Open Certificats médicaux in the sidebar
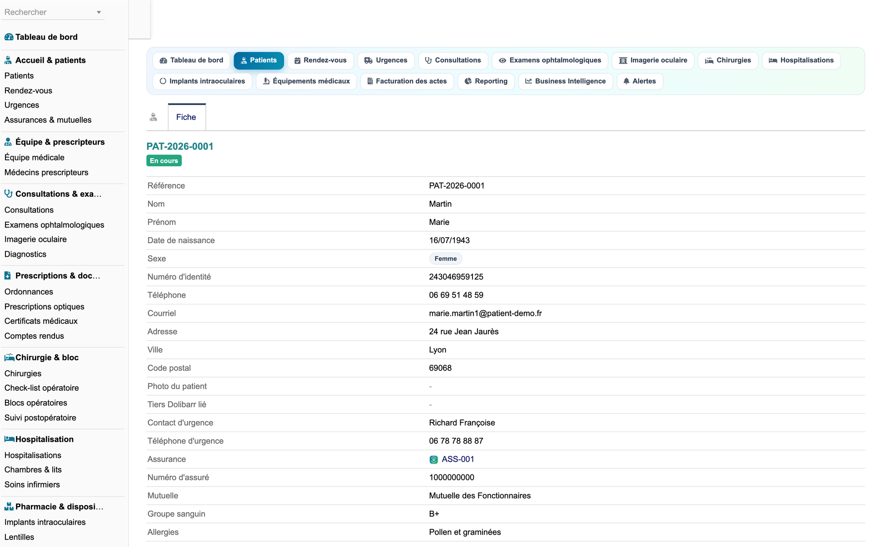Image resolution: width=884 pixels, height=547 pixels. tap(41, 321)
